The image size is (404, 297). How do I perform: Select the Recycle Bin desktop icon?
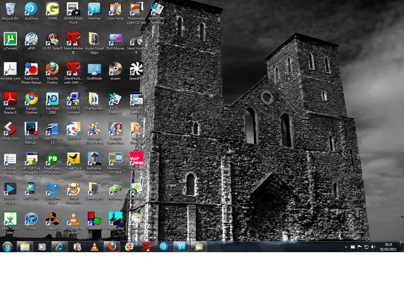pyautogui.click(x=10, y=9)
